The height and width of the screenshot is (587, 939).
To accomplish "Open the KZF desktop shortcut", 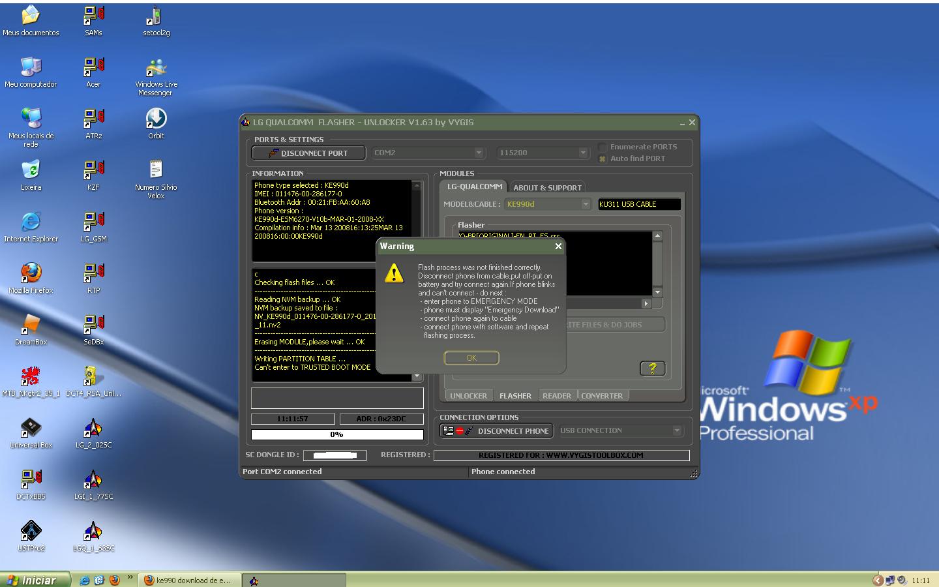I will [93, 175].
